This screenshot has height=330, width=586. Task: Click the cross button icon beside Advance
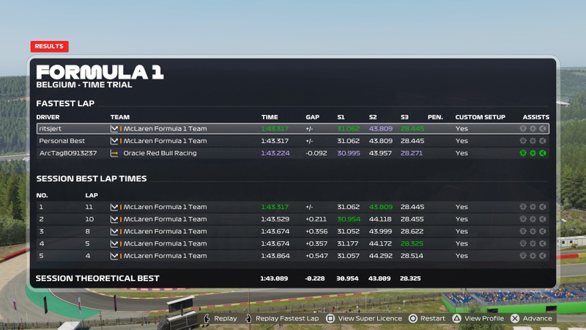click(515, 318)
